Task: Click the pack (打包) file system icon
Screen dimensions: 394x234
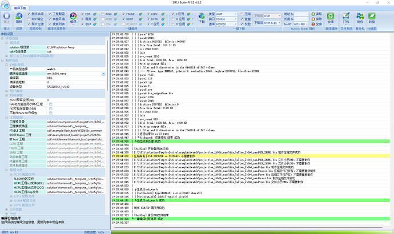Action: click(x=346, y=16)
